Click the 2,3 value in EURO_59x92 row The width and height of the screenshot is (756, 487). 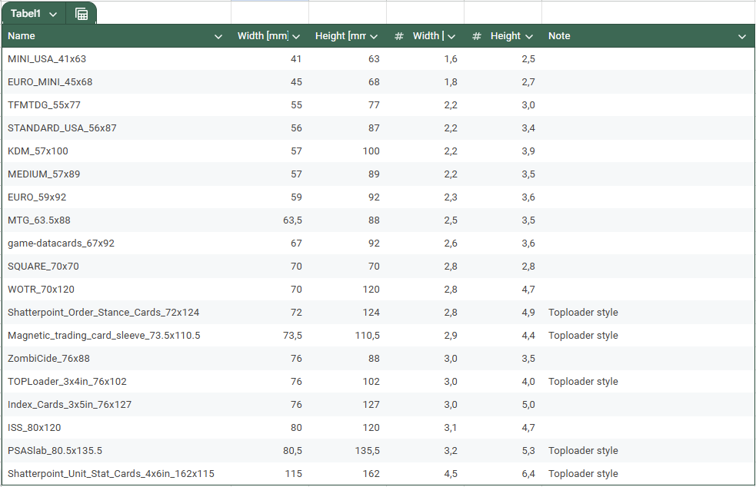coord(451,197)
